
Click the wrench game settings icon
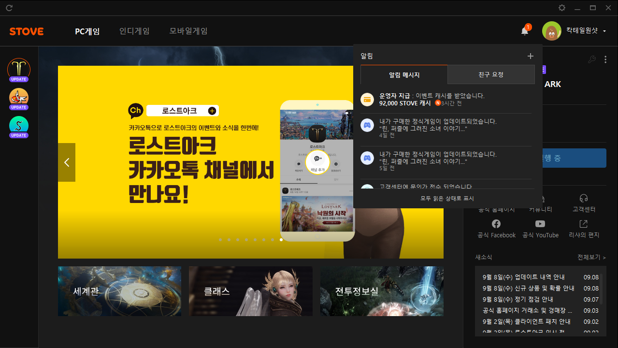591,59
